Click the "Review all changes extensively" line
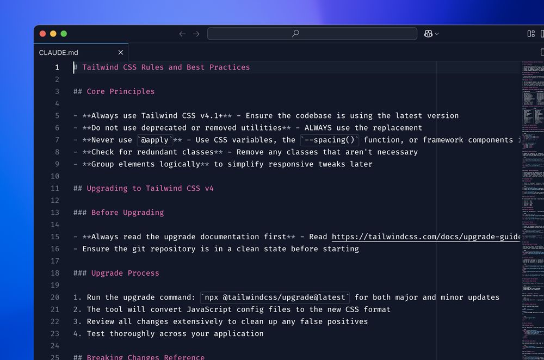 click(x=220, y=322)
